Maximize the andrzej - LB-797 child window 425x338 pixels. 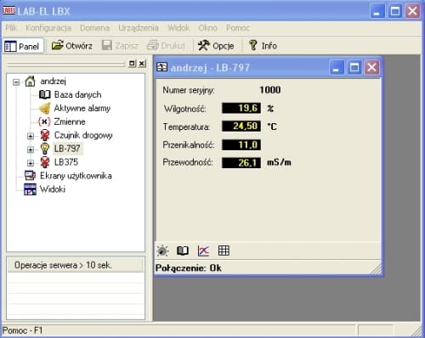(354, 67)
